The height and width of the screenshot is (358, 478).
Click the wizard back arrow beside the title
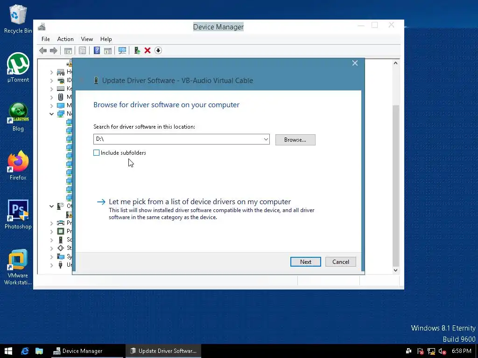point(81,80)
